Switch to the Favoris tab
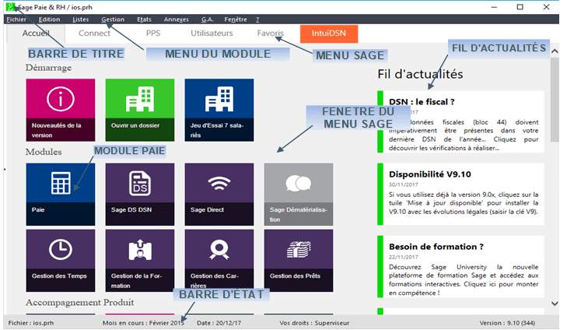The image size is (588, 330). point(271,33)
